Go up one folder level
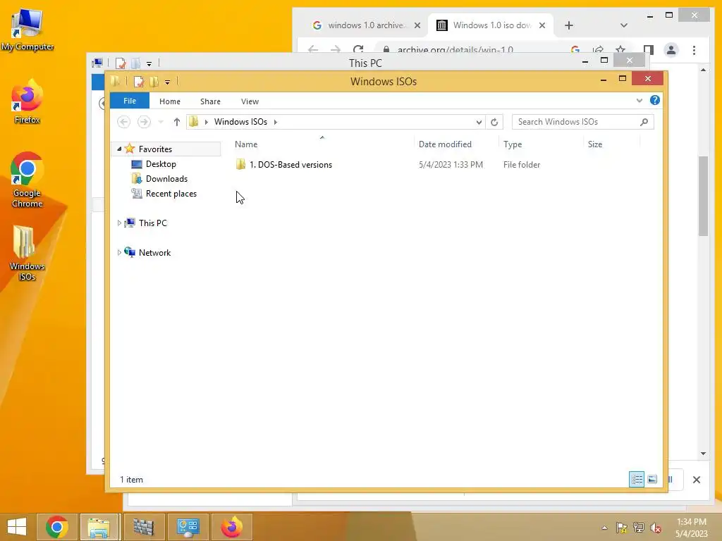The image size is (722, 541). [x=177, y=122]
